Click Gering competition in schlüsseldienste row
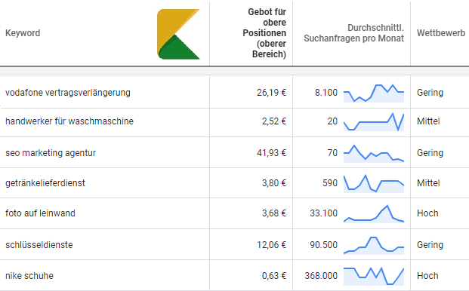 click(430, 245)
